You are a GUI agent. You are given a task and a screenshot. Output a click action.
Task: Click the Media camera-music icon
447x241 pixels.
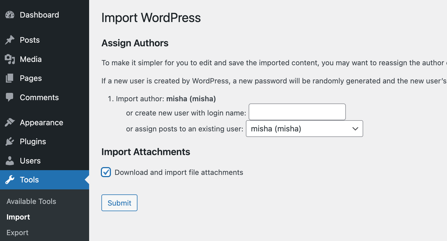(10, 59)
